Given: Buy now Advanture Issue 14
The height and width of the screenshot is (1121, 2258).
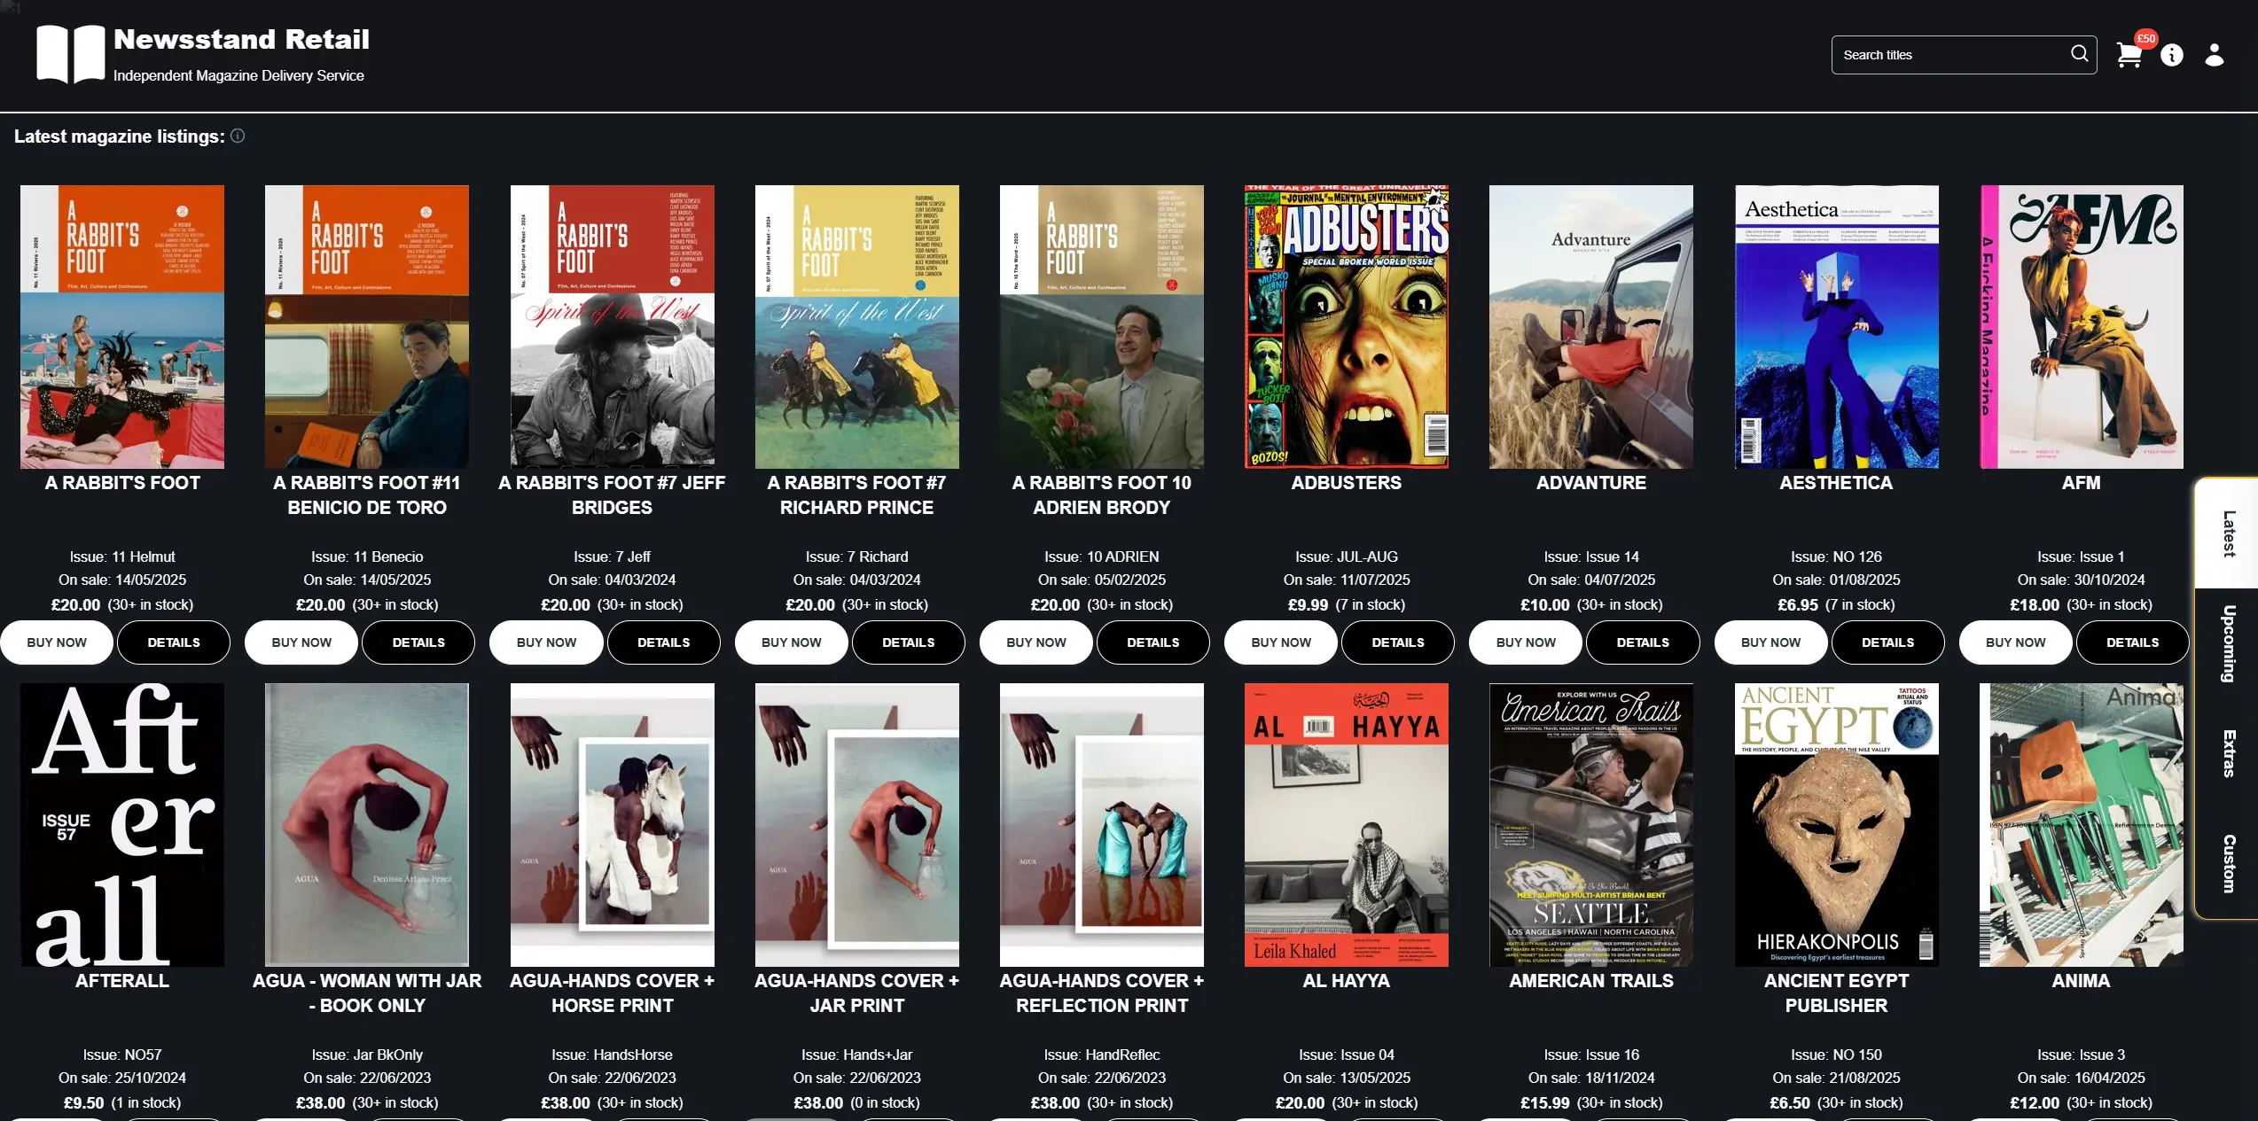Looking at the screenshot, I should coord(1525,642).
